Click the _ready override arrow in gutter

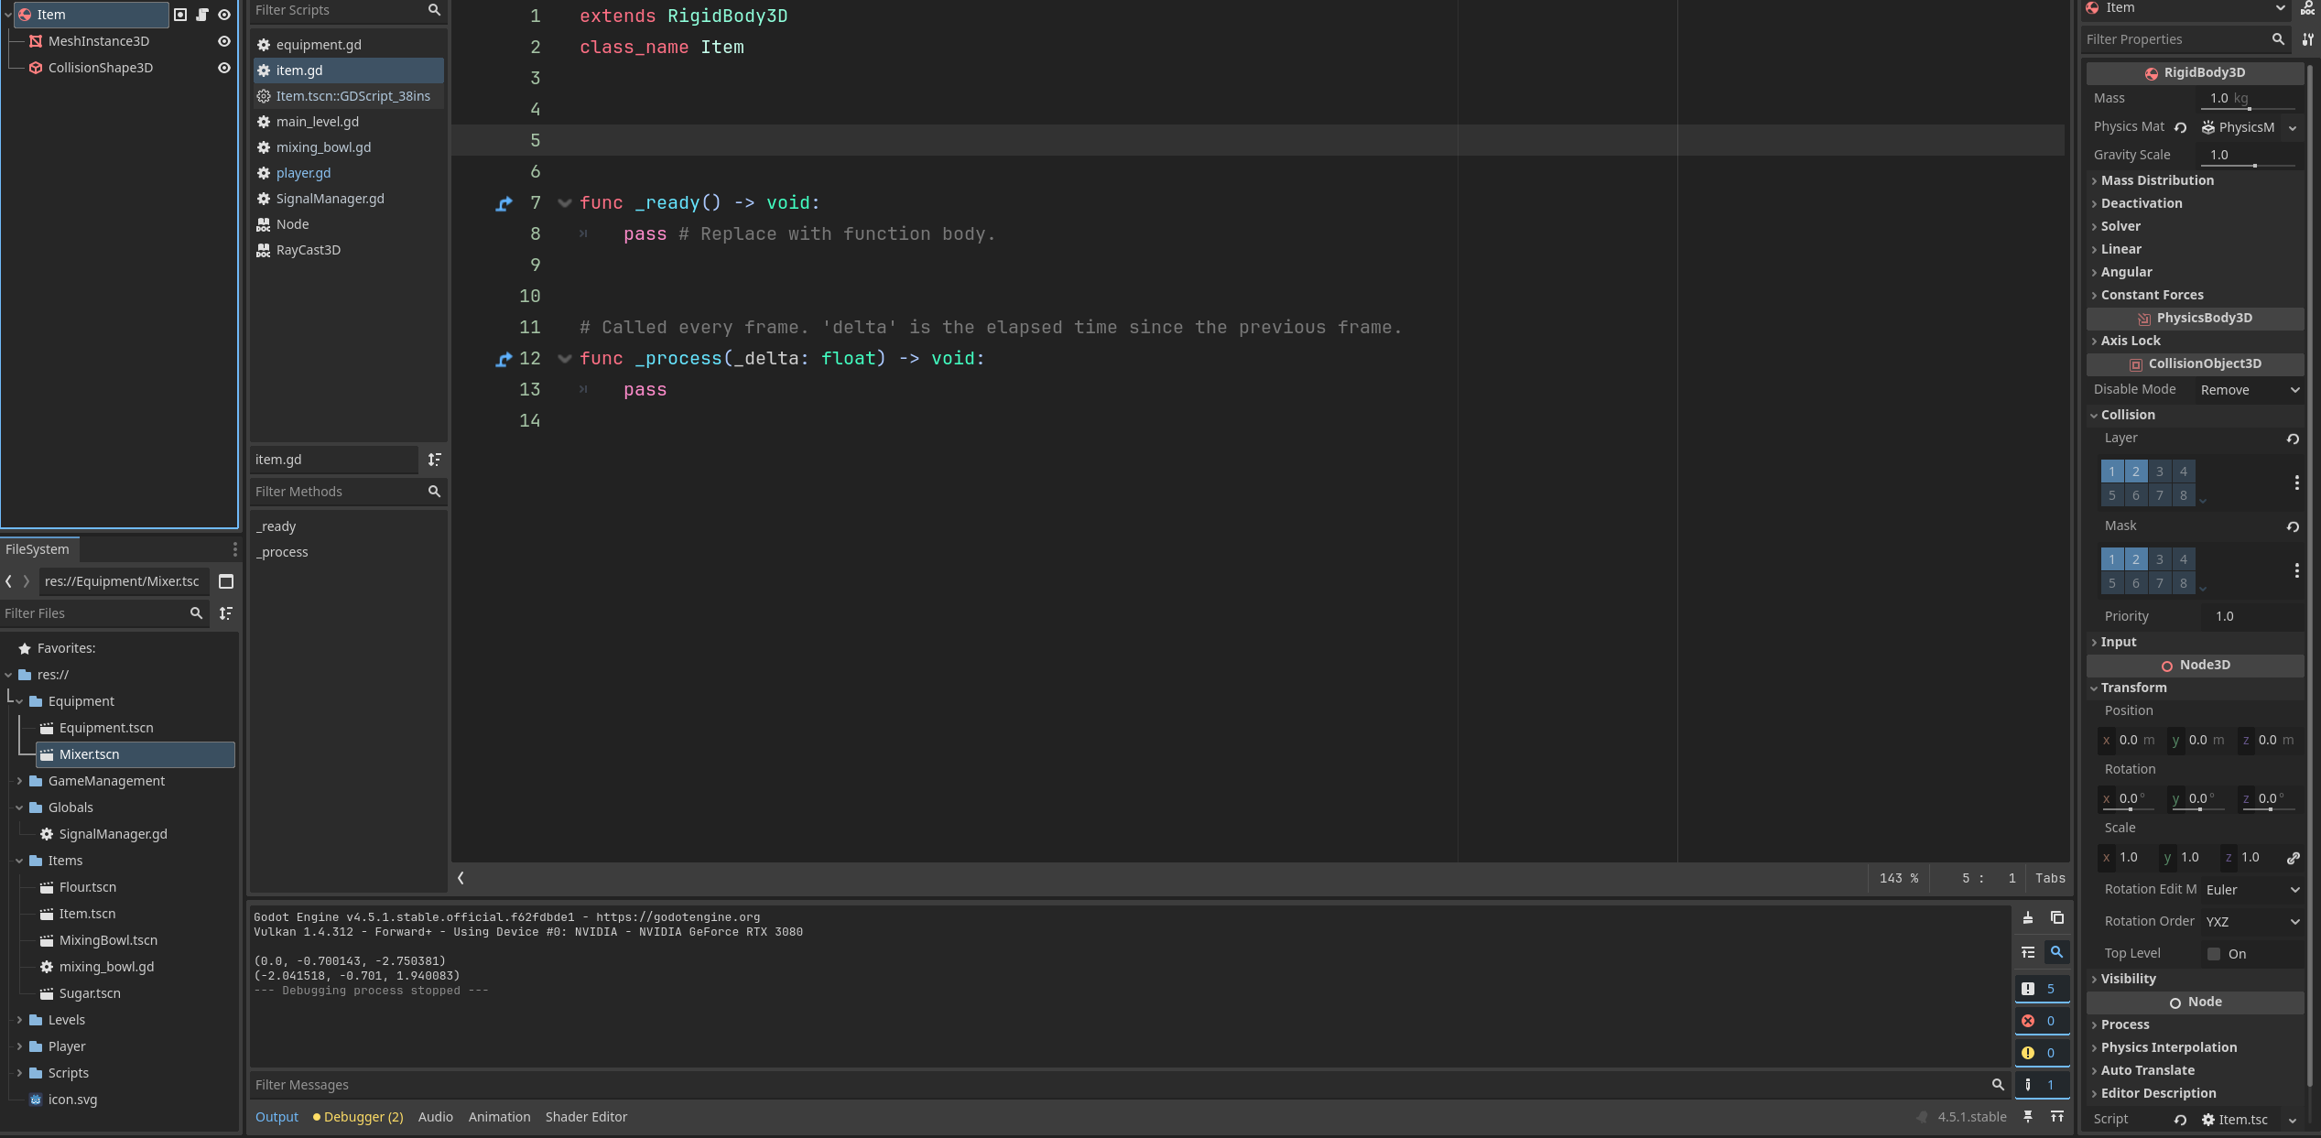click(x=504, y=203)
